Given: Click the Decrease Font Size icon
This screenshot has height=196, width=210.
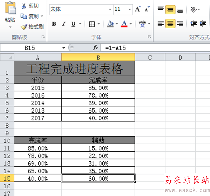Looking at the screenshot, I should [147, 9].
